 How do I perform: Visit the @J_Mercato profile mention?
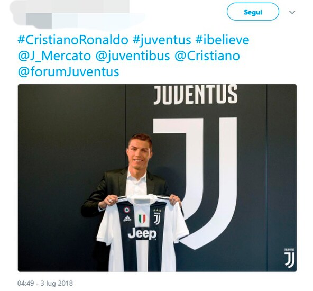click(54, 56)
